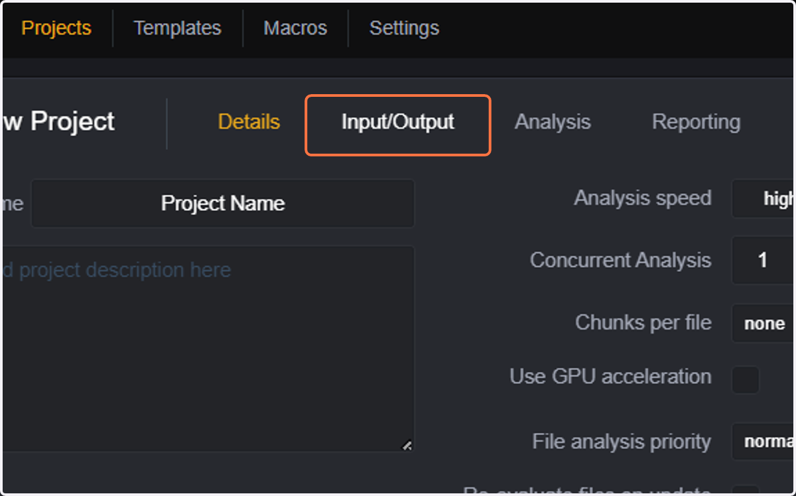
Task: Open the Projects menu
Action: [56, 29]
